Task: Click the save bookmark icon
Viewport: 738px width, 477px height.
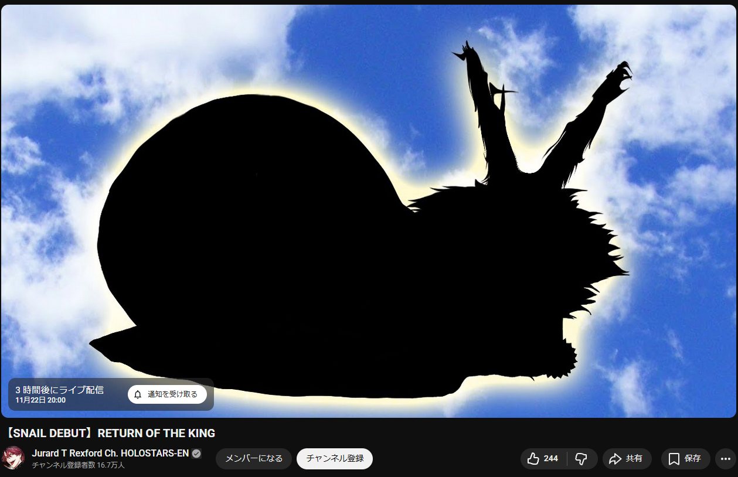Action: [x=674, y=458]
